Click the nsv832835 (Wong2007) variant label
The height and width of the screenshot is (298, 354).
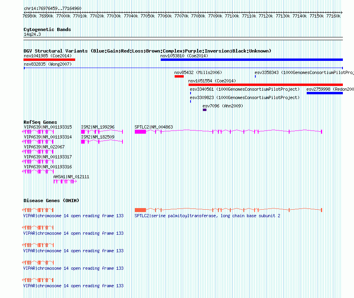[48, 64]
